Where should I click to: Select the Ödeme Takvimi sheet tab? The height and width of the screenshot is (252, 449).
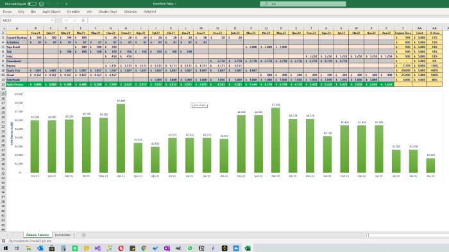point(37,235)
